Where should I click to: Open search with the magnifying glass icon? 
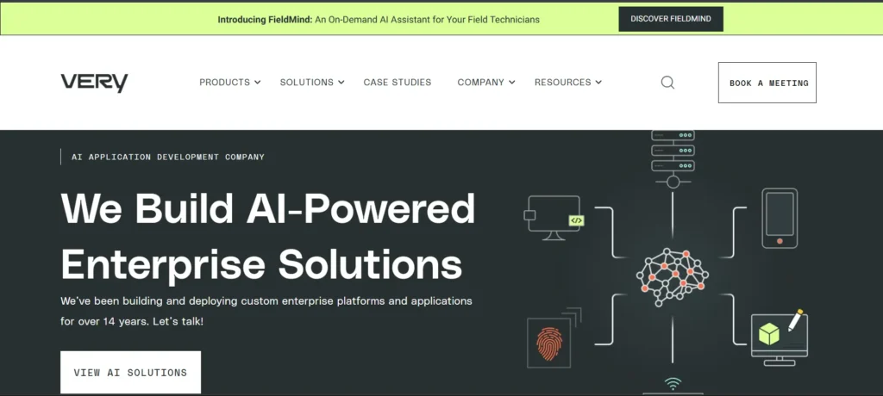(667, 83)
